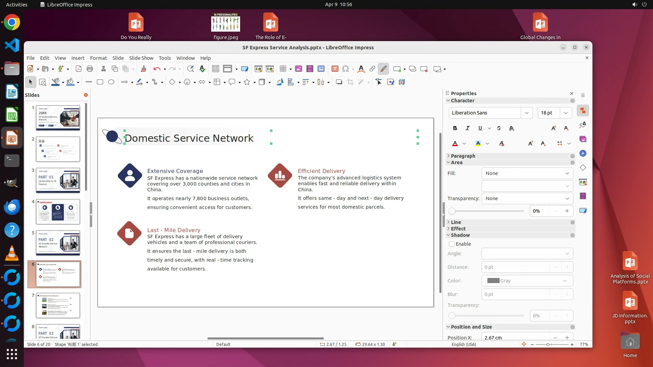The image size is (653, 367).
Task: Open the Slide Show menu
Action: tap(141, 58)
